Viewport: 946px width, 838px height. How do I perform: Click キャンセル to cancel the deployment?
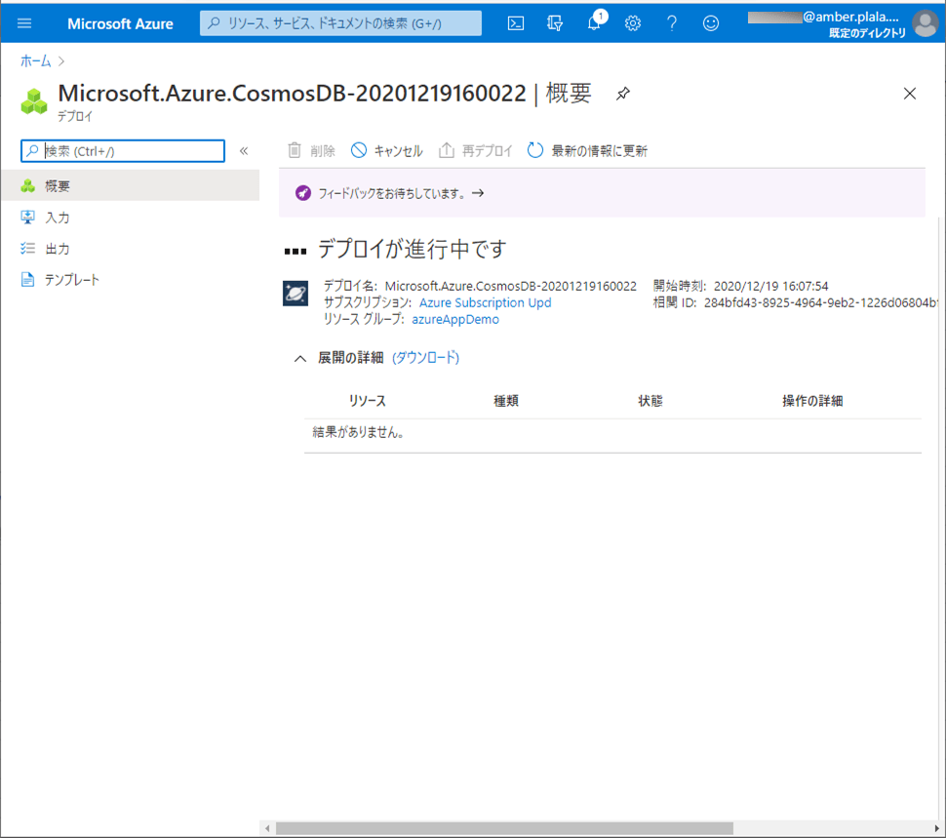[387, 150]
